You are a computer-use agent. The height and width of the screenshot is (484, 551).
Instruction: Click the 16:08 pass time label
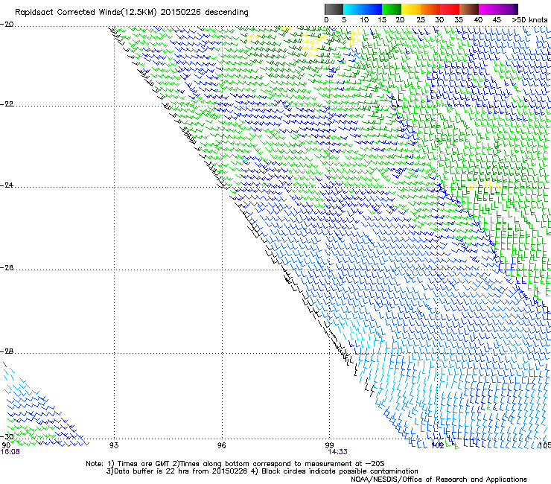pos(10,452)
